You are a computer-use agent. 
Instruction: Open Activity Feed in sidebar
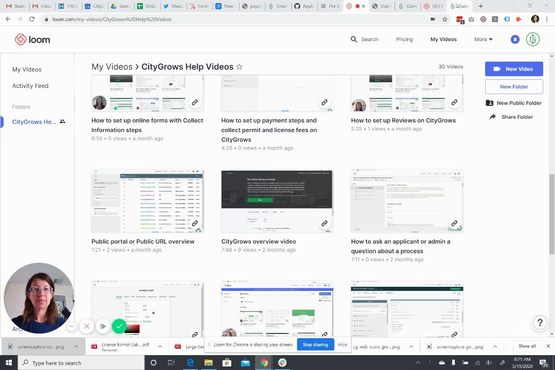pyautogui.click(x=30, y=86)
